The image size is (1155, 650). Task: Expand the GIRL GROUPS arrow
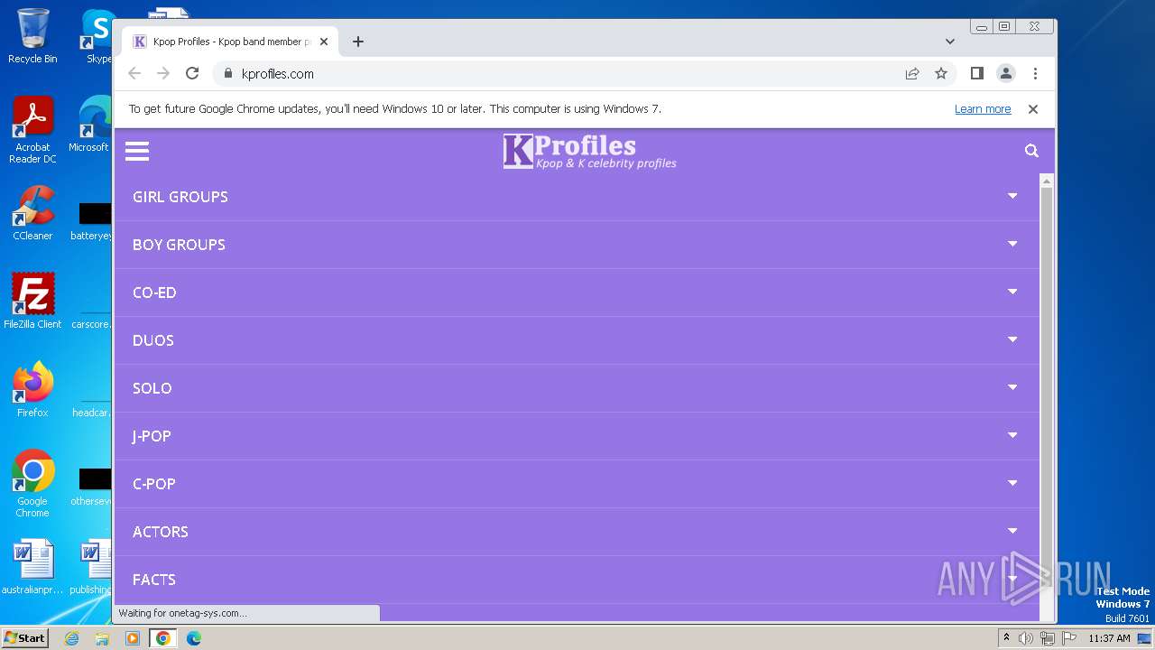click(1012, 196)
